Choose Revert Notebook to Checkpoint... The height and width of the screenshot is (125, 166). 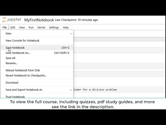pyautogui.click(x=37, y=76)
